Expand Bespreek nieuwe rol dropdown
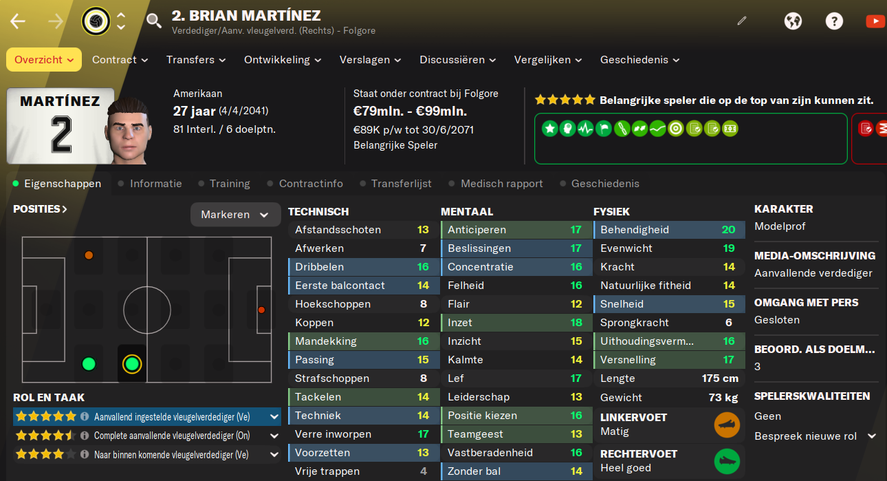The height and width of the screenshot is (481, 887). [x=815, y=436]
